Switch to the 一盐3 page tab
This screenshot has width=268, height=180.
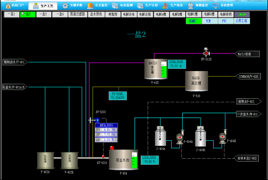(44, 15)
